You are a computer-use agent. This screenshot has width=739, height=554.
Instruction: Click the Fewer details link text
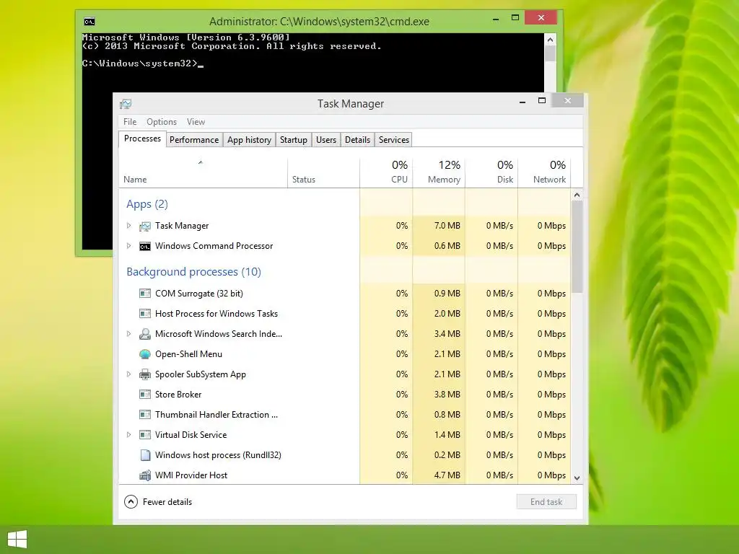coord(167,502)
